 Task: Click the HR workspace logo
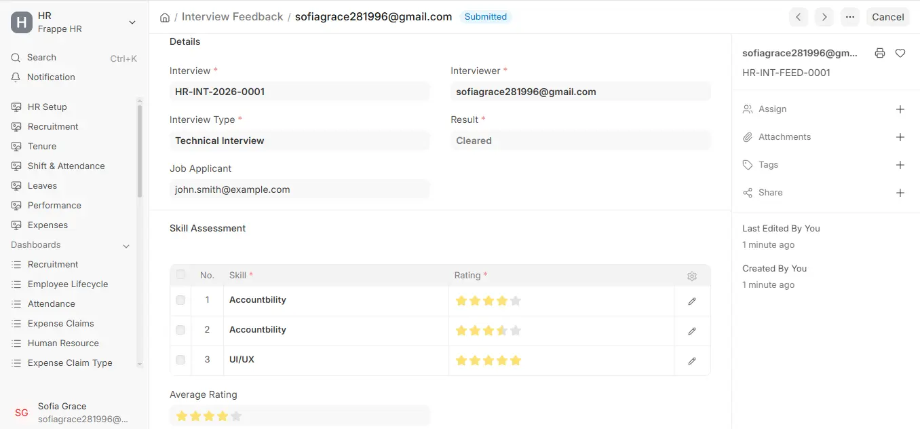pos(22,22)
